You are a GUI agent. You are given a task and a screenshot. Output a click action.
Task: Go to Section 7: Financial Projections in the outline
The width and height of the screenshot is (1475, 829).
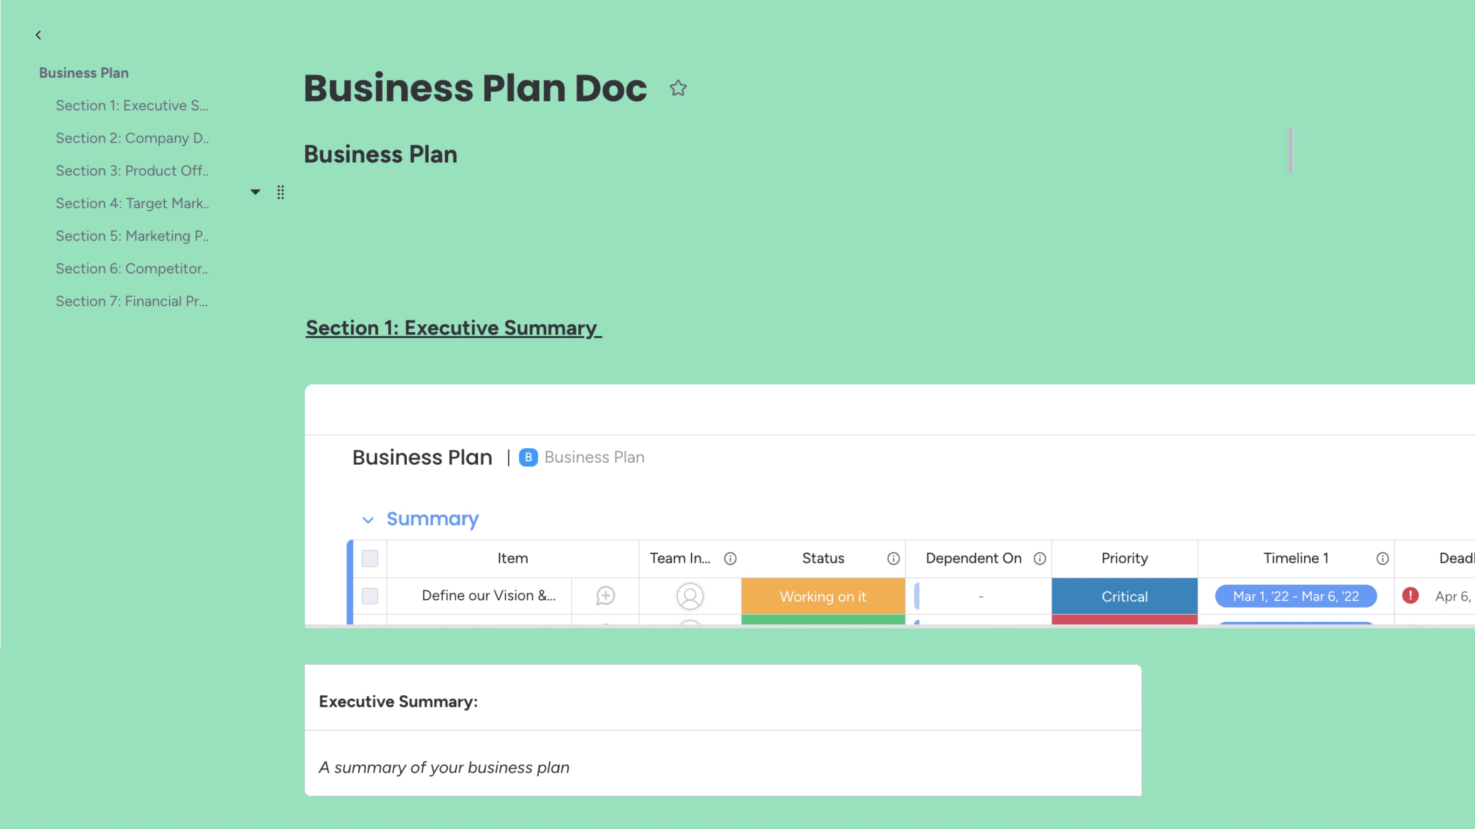coord(132,301)
